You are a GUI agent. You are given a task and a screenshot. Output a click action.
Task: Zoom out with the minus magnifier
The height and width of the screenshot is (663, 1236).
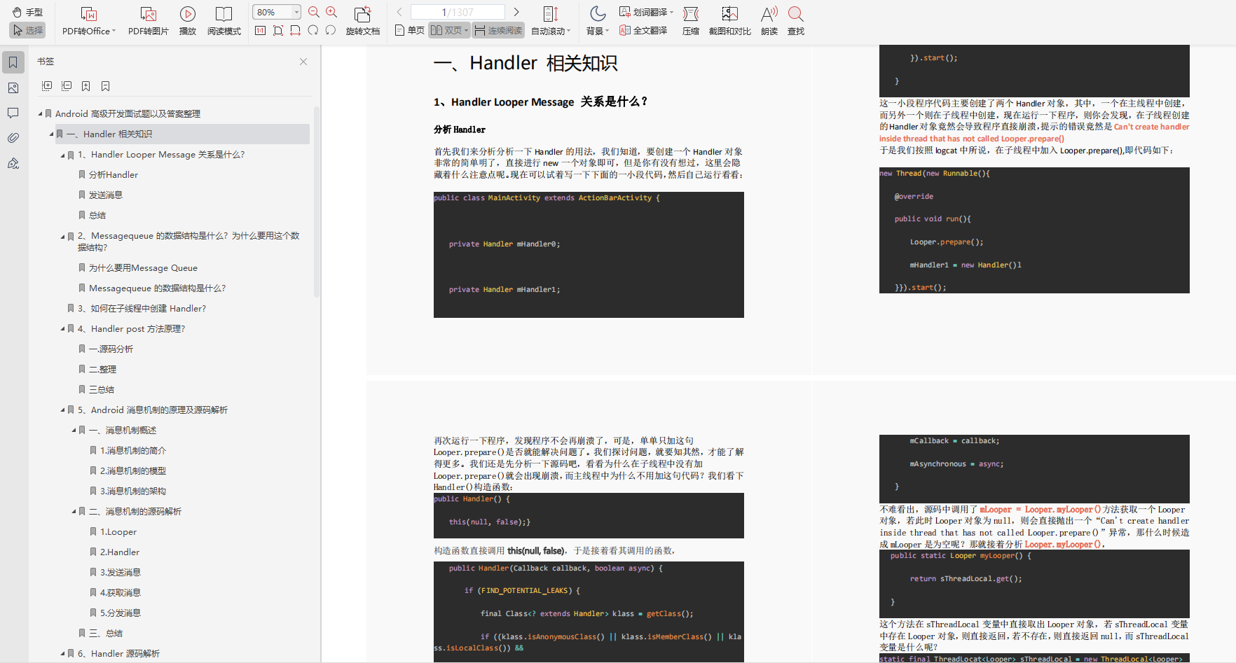point(314,12)
